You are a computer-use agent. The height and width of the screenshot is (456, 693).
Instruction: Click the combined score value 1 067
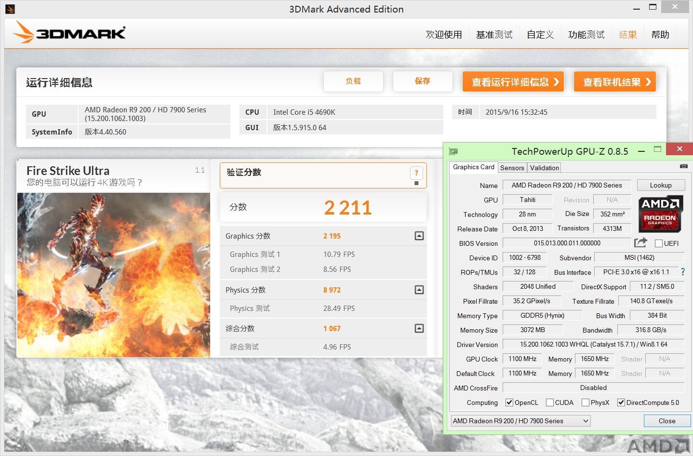[x=332, y=329]
